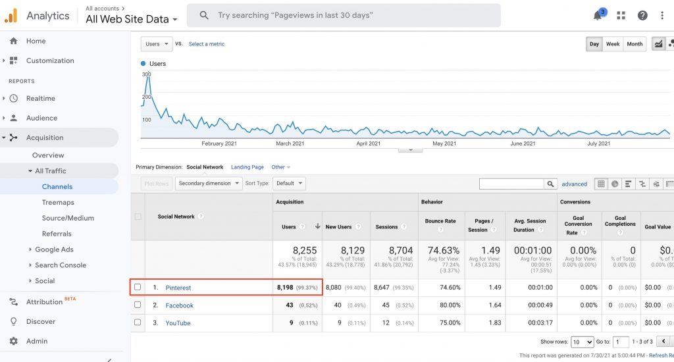
Task: Open the Overview report
Action: tap(48, 155)
